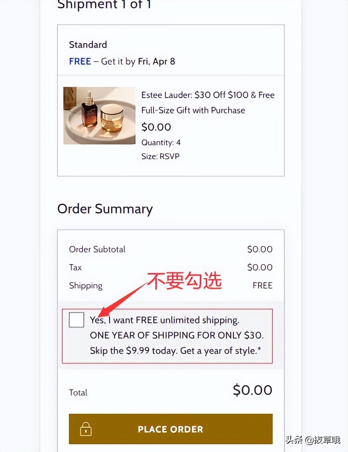Image resolution: width=348 pixels, height=452 pixels.
Task: Click the Skip the $9.99 today line
Action: pos(175,350)
